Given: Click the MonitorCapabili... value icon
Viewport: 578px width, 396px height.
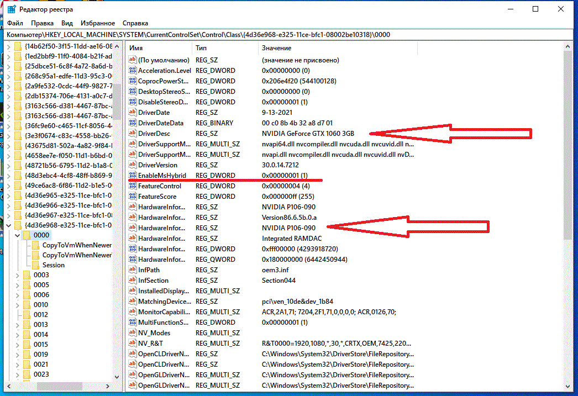Looking at the screenshot, I should coord(132,312).
